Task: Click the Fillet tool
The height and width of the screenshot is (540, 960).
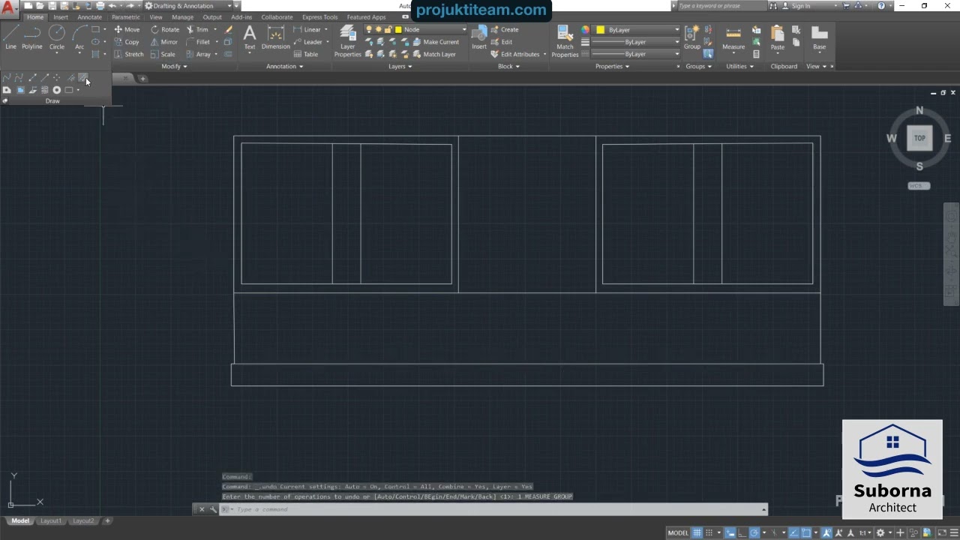Action: point(198,42)
